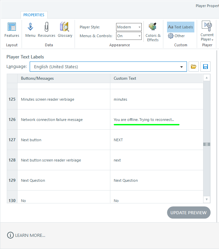Open the Resources paperclip icon
219x249 pixels.
tap(47, 30)
